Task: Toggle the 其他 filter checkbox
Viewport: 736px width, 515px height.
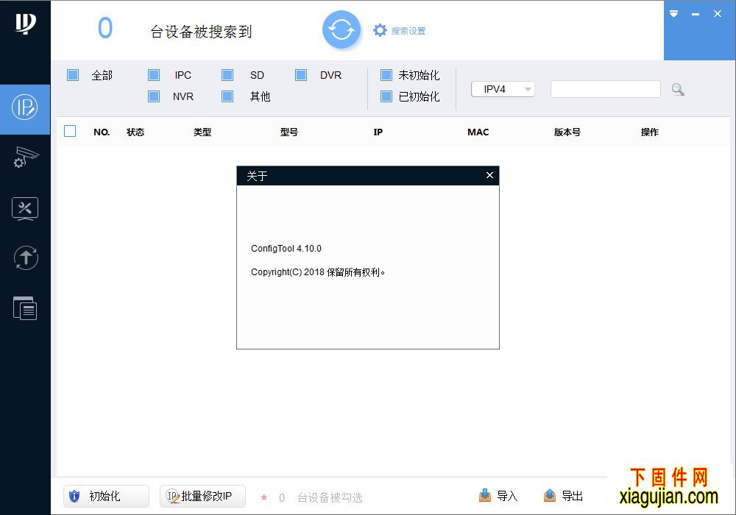Action: click(227, 96)
